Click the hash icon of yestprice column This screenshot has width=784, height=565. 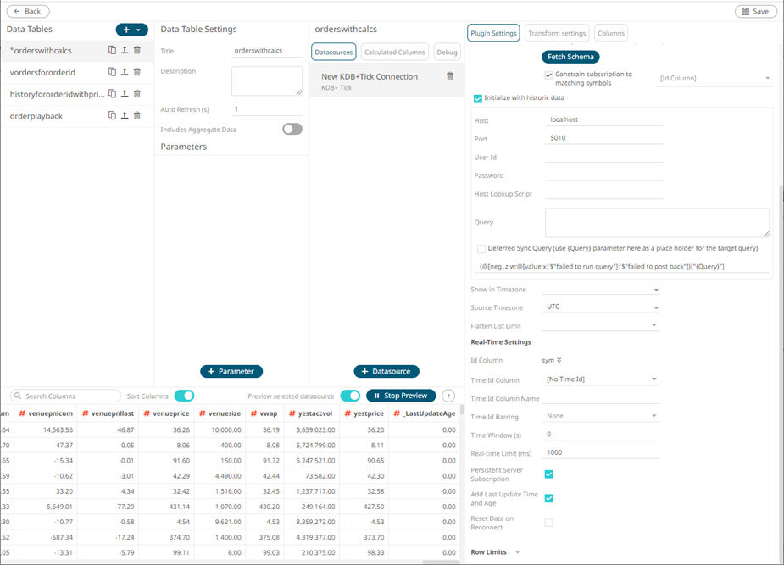[x=348, y=413]
